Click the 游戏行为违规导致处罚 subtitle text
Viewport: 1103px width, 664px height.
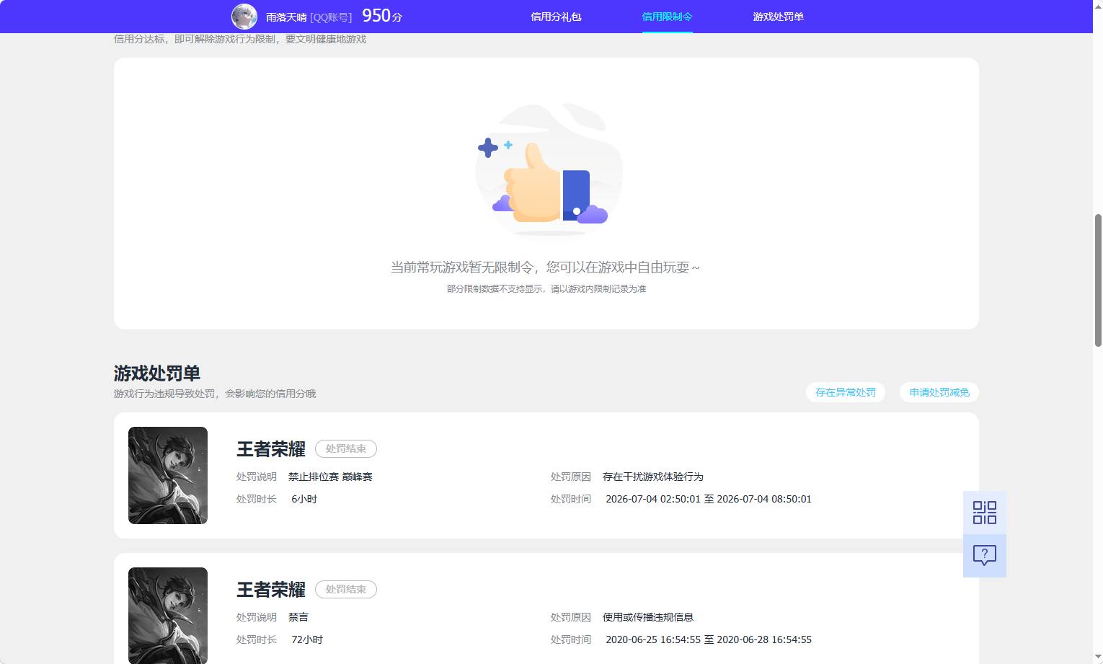215,394
